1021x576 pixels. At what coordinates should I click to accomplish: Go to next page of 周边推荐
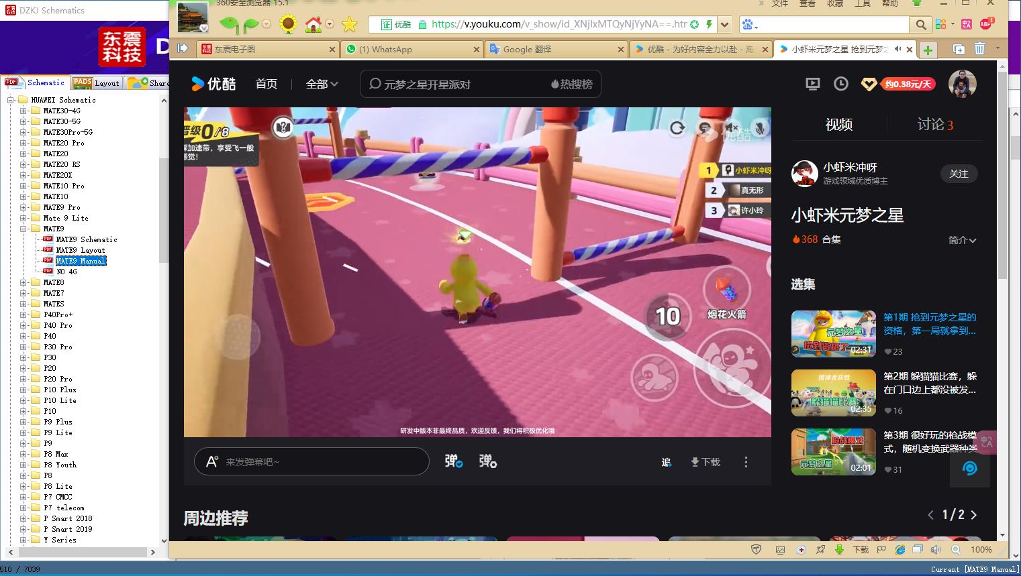[x=974, y=515]
